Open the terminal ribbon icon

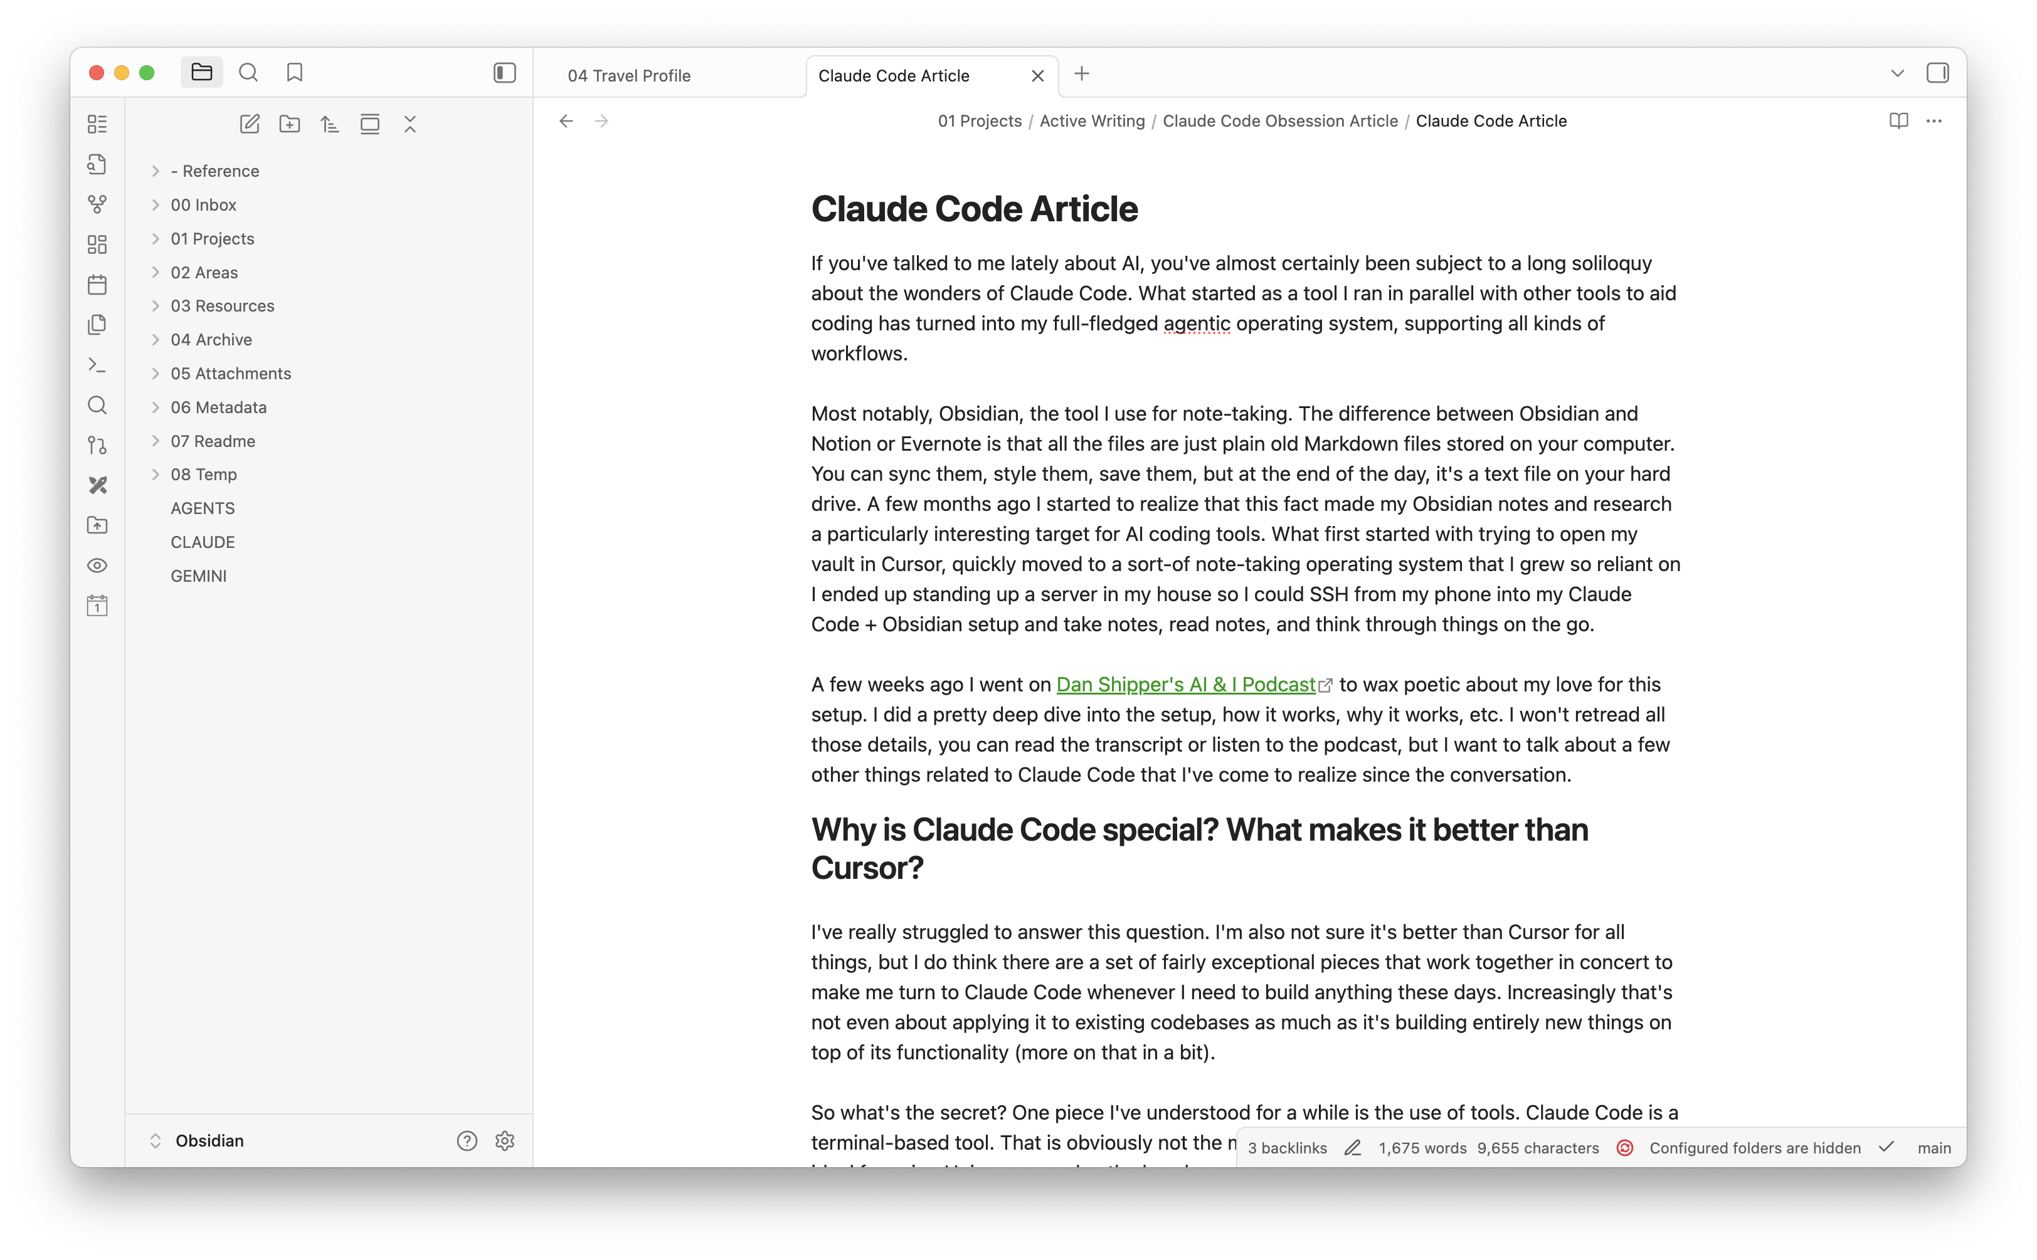point(97,365)
